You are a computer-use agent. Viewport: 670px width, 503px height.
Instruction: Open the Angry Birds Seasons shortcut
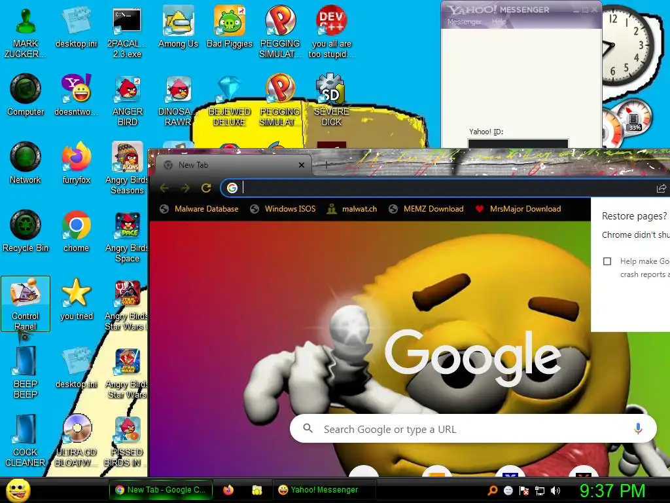click(x=126, y=168)
